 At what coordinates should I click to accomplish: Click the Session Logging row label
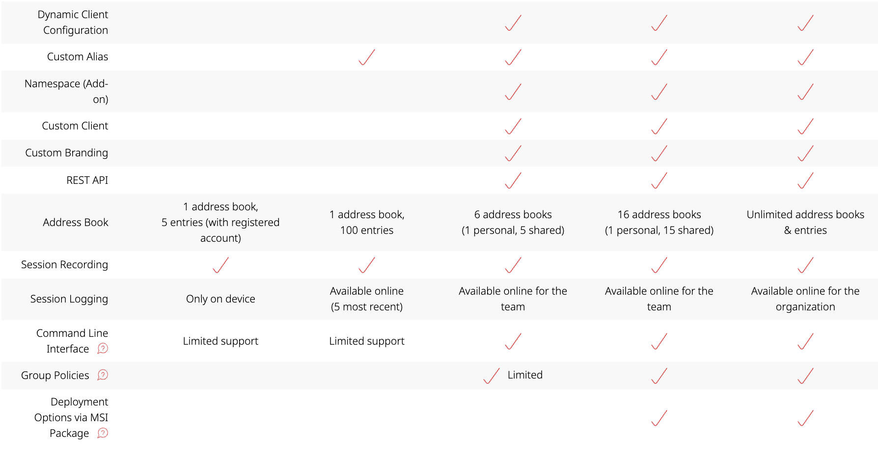(69, 299)
